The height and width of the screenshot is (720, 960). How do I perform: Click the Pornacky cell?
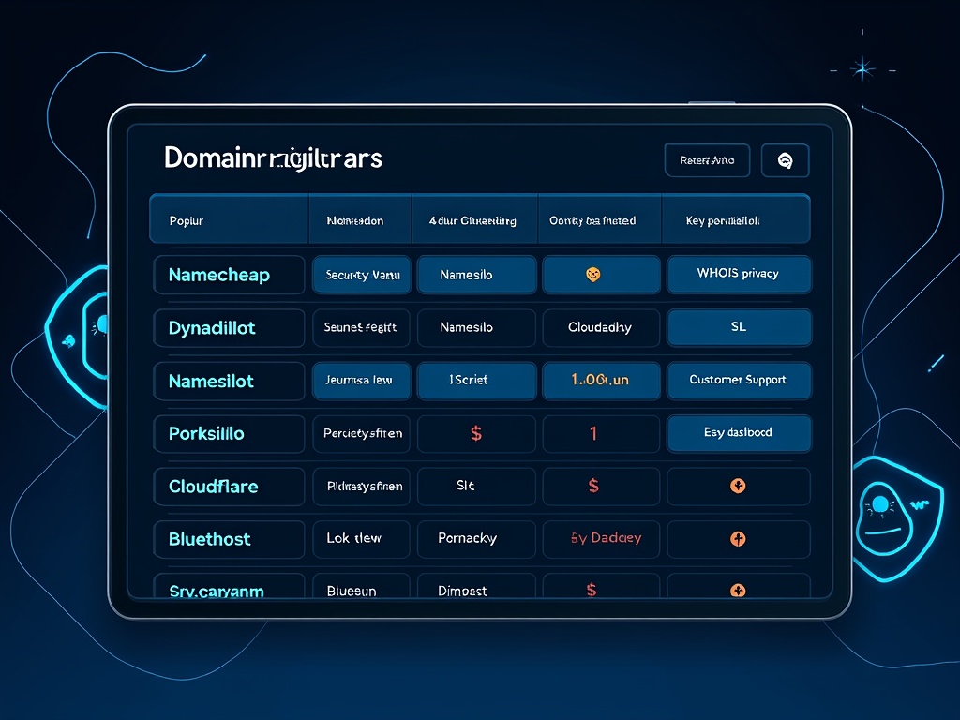tap(477, 539)
